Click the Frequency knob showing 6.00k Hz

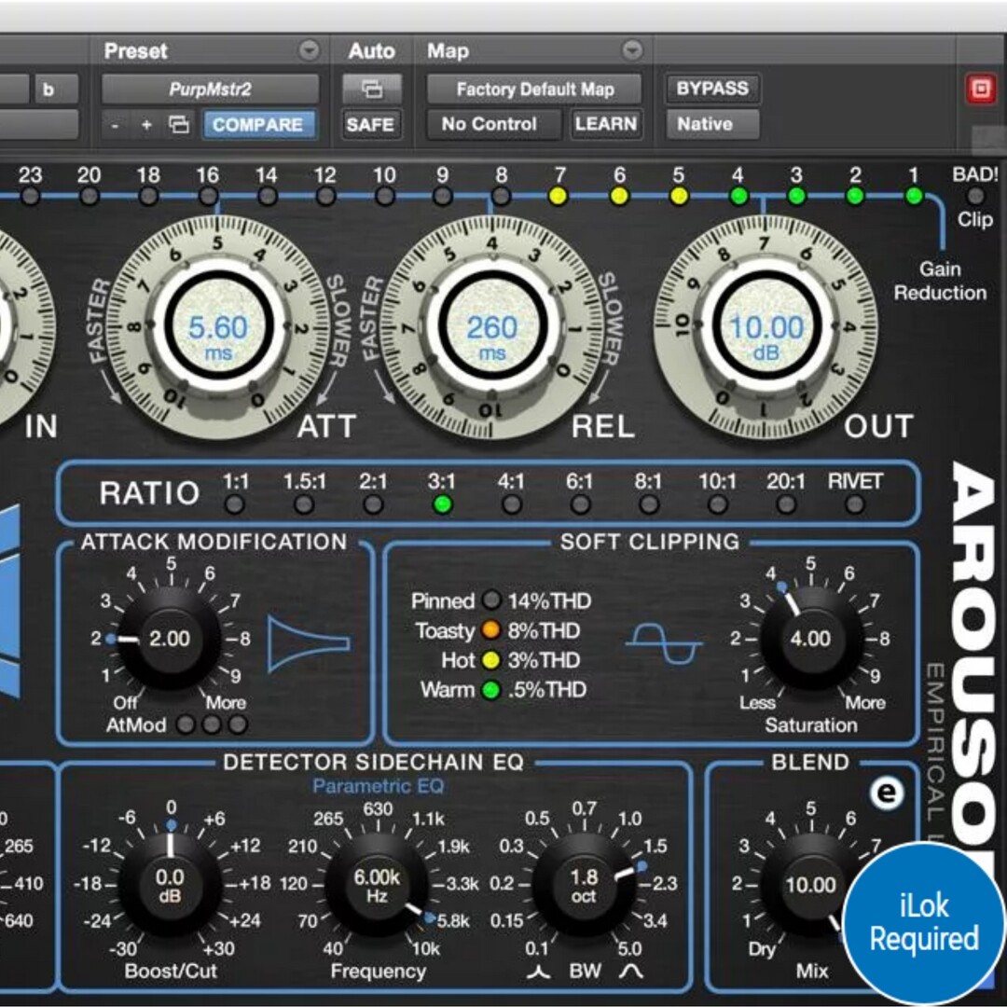tap(378, 884)
